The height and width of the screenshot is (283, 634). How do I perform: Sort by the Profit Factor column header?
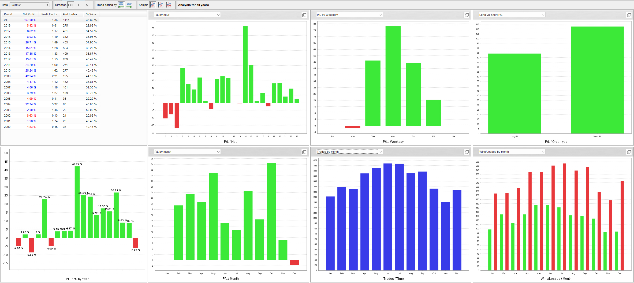pyautogui.click(x=49, y=14)
